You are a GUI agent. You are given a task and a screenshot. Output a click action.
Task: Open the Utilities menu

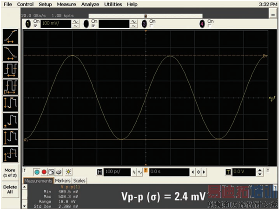[113, 4]
